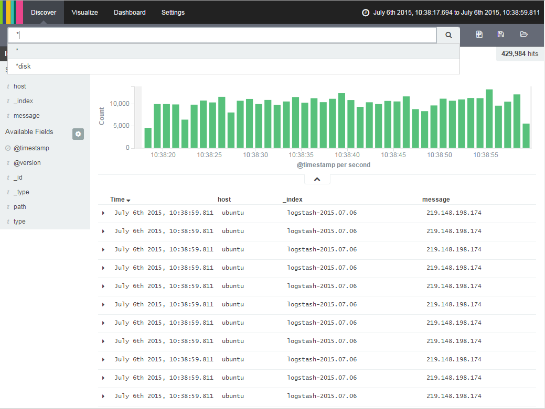Click the Kibana colored logo
Image resolution: width=545 pixels, height=409 pixels.
coord(12,12)
